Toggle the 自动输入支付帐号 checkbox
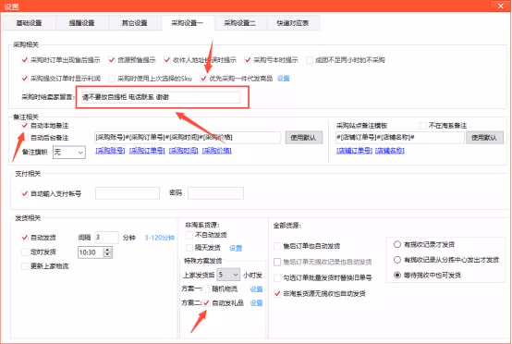Viewport: 512px width, 344px height. click(x=24, y=193)
